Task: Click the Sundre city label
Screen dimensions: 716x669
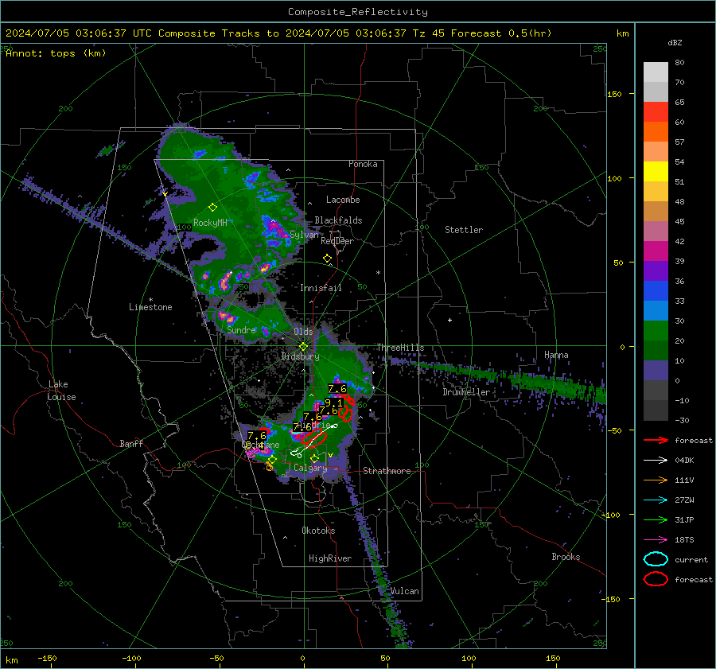Action: [242, 329]
